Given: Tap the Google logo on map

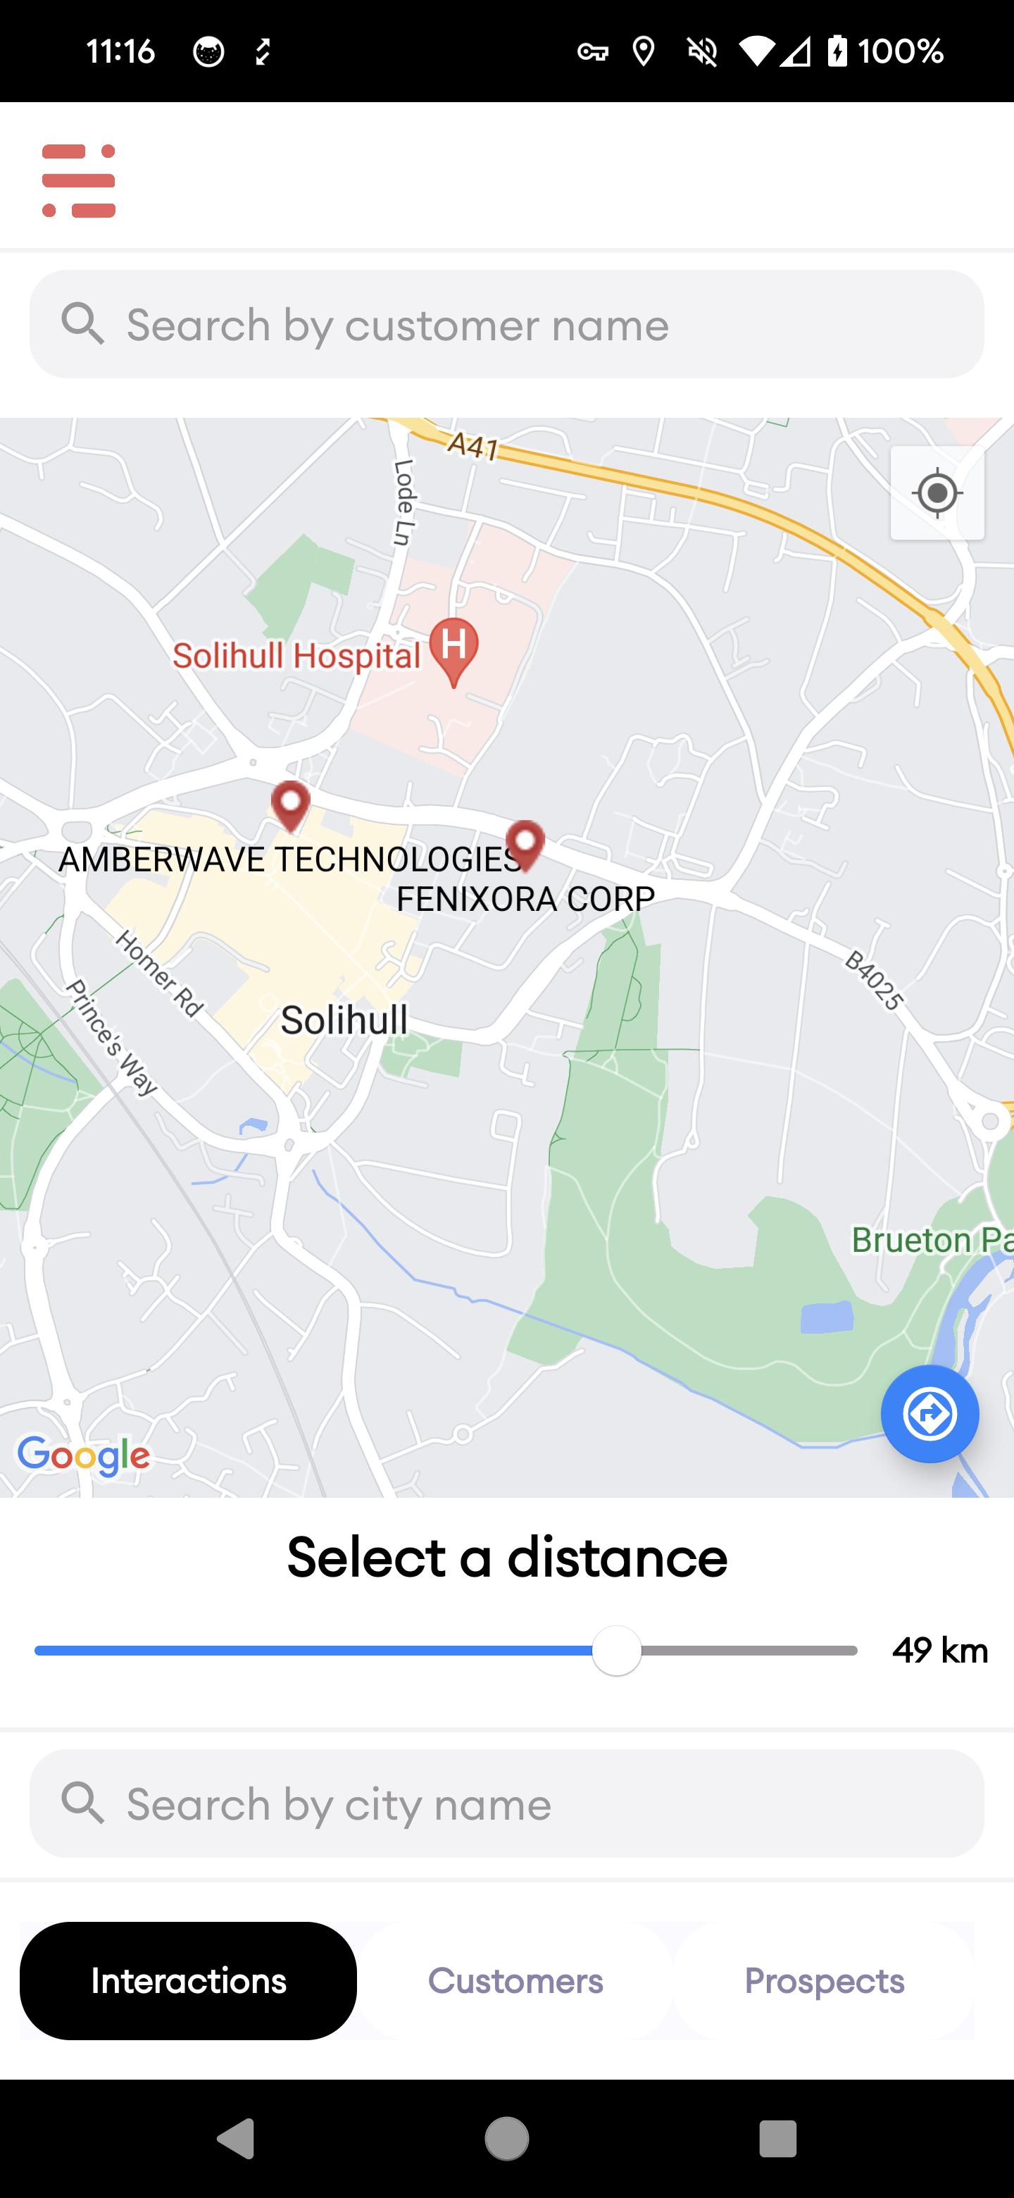Looking at the screenshot, I should coord(84,1455).
